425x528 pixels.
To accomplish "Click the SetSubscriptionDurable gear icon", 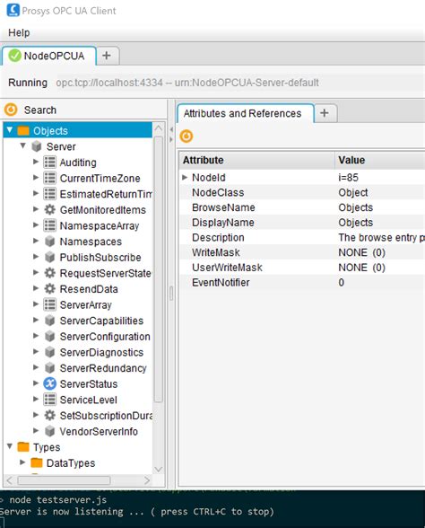I will click(x=50, y=416).
